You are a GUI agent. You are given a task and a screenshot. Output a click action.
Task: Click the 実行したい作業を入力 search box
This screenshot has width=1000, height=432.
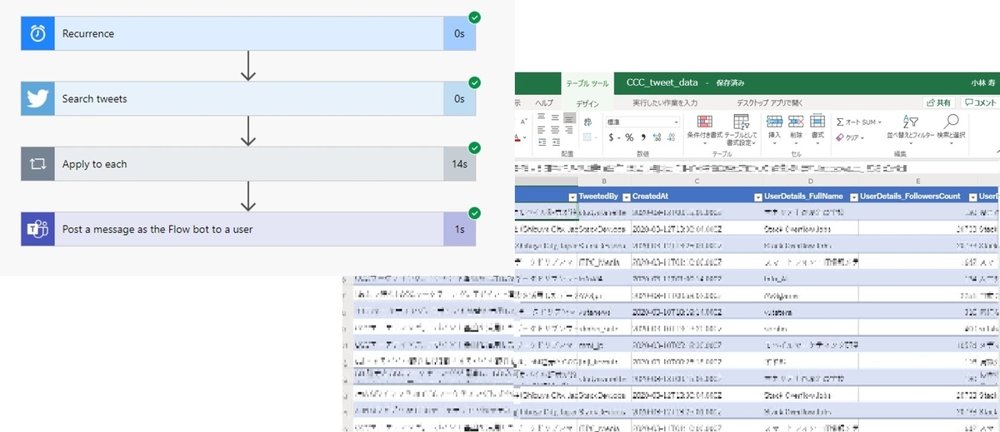coord(664,102)
